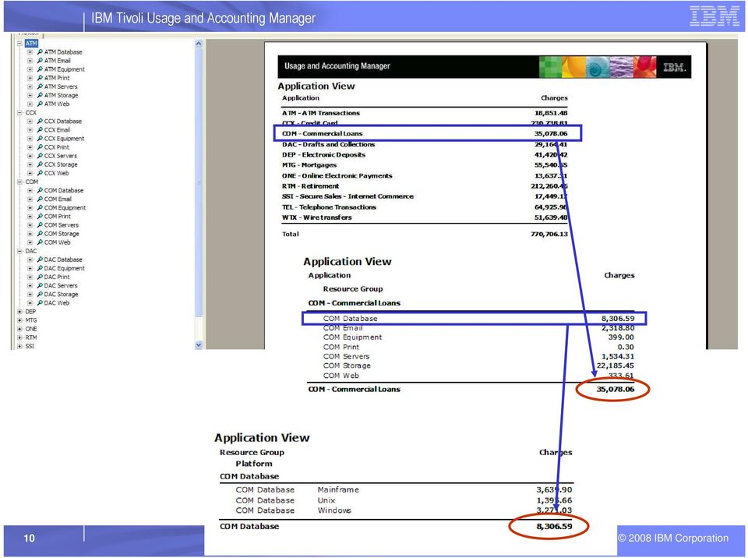The height and width of the screenshot is (558, 748).
Task: Click the "Mainframe" platform entry
Action: [338, 489]
